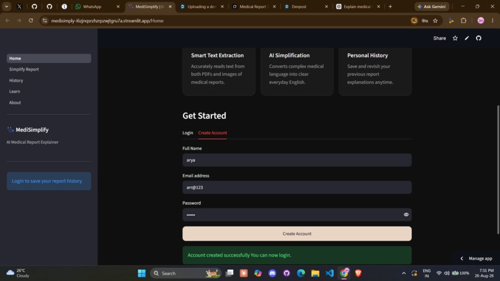500x281 pixels.
Task: Open the tab search dropdown arrow
Action: point(6,6)
